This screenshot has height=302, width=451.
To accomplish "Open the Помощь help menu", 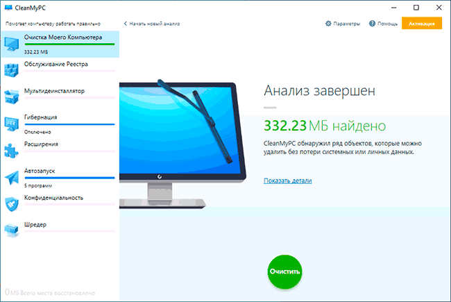I will point(384,24).
